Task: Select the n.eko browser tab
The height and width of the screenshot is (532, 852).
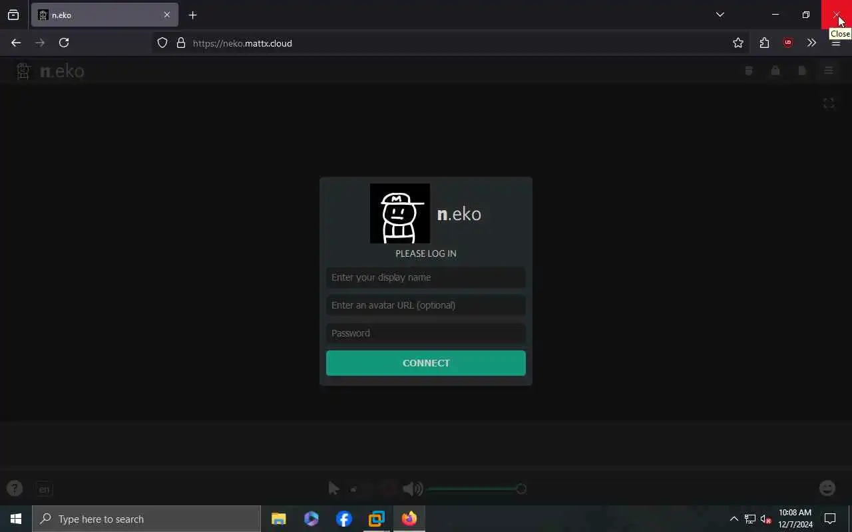Action: click(x=105, y=15)
